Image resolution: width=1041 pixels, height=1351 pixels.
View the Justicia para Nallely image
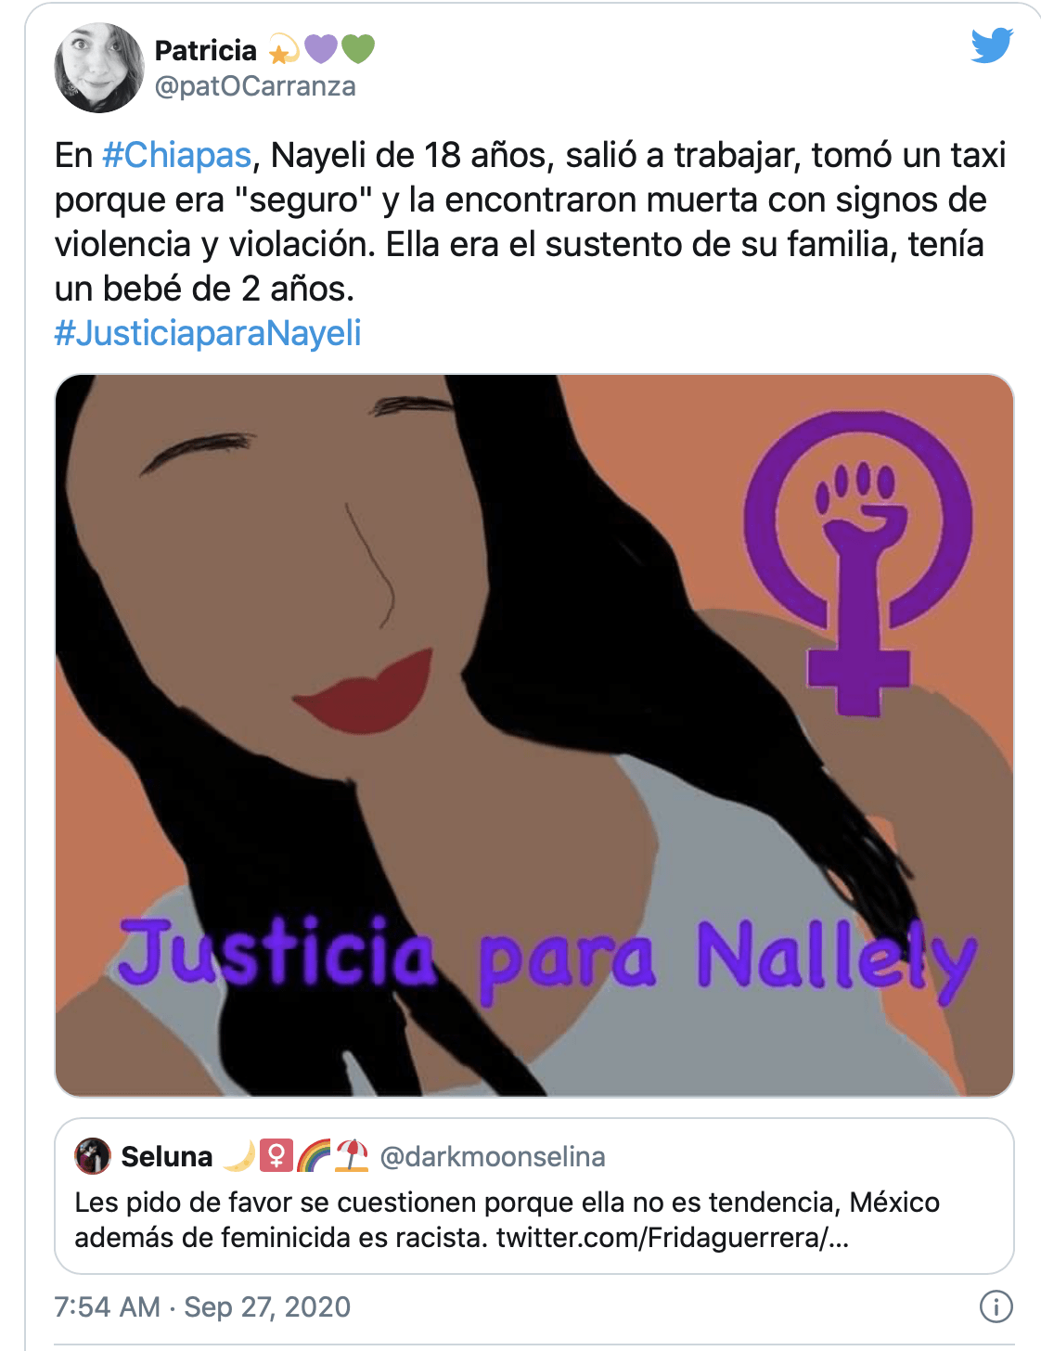click(534, 735)
